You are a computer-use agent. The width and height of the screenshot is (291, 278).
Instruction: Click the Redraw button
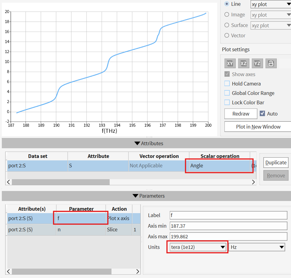click(x=241, y=114)
